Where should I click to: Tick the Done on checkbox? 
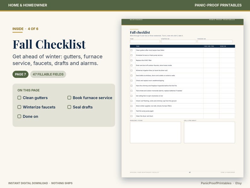coord(19,116)
